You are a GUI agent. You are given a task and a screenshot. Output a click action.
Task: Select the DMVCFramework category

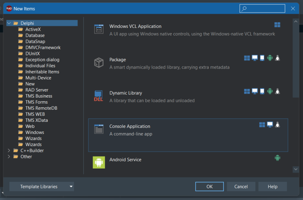click(43, 48)
